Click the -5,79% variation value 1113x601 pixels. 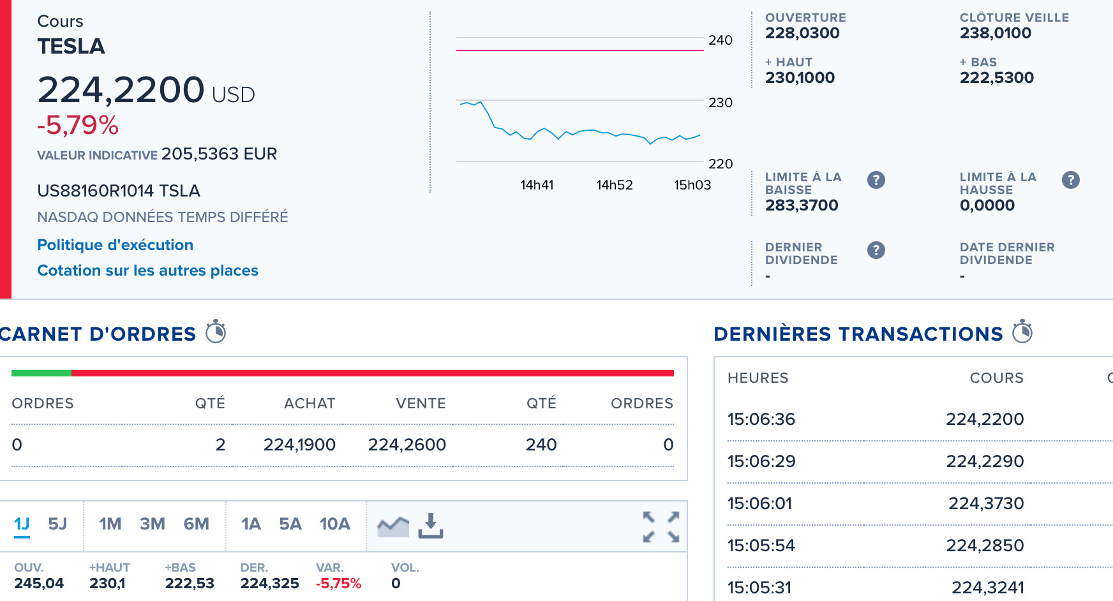coord(78,125)
